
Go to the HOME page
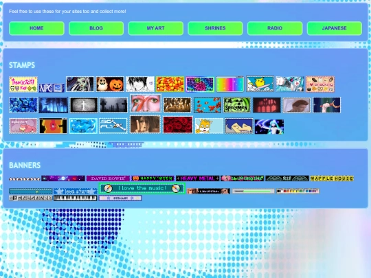pyautogui.click(x=36, y=28)
